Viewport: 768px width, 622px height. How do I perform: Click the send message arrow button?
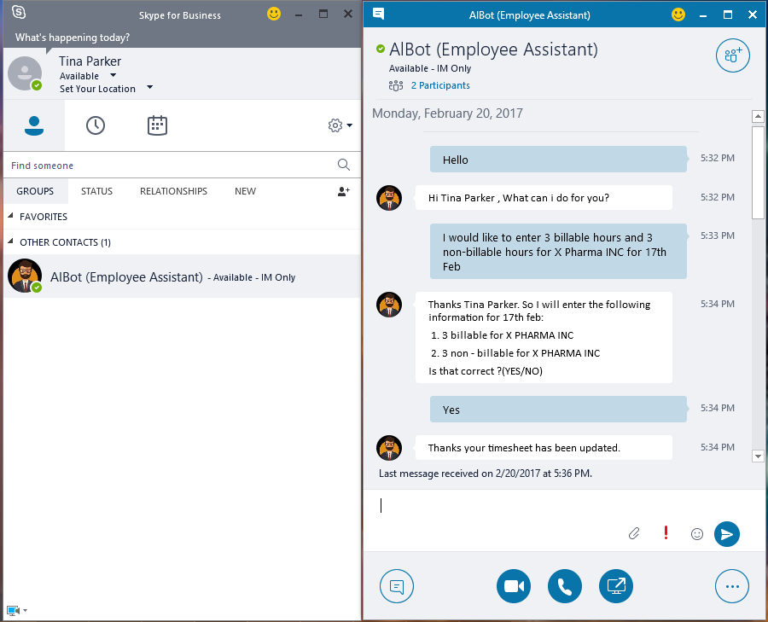click(x=727, y=534)
